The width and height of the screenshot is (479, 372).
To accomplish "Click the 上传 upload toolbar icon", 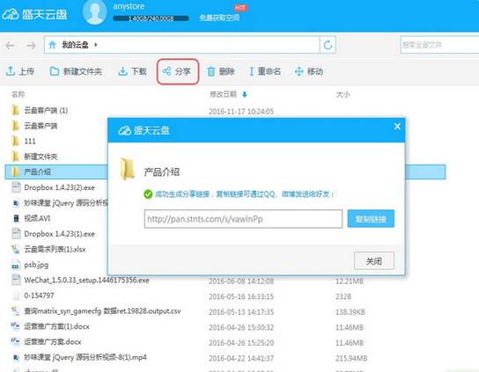I will tap(11, 71).
